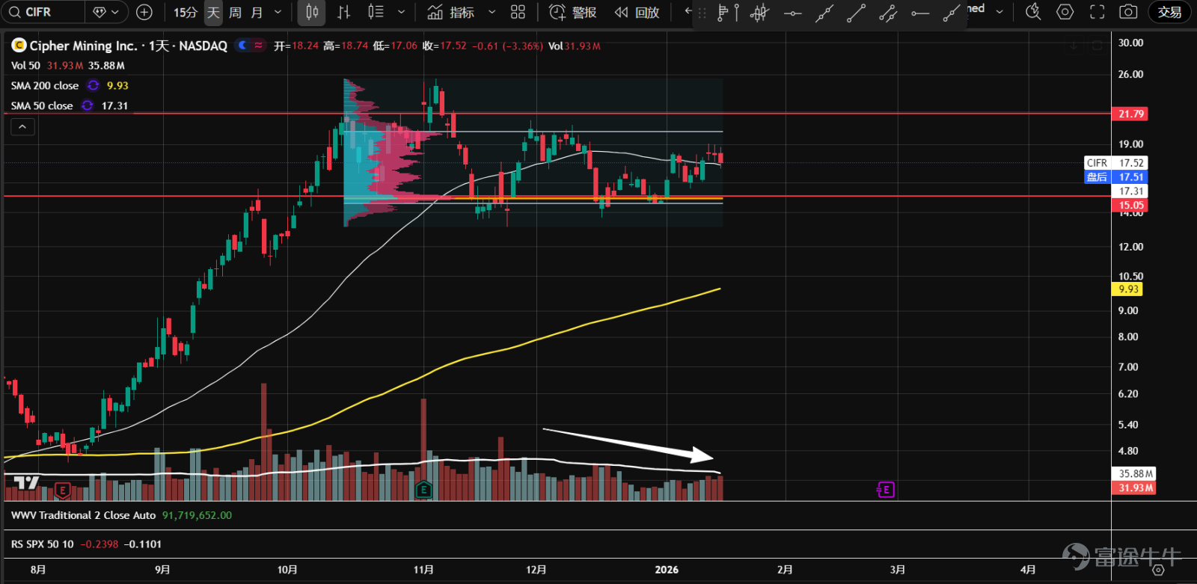
Task: Select the WWV Traditional 2 Close Auto legend
Action: (x=83, y=515)
